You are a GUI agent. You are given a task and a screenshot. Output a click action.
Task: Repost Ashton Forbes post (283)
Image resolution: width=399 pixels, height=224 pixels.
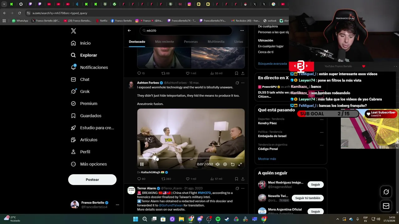pyautogui.click(x=166, y=179)
